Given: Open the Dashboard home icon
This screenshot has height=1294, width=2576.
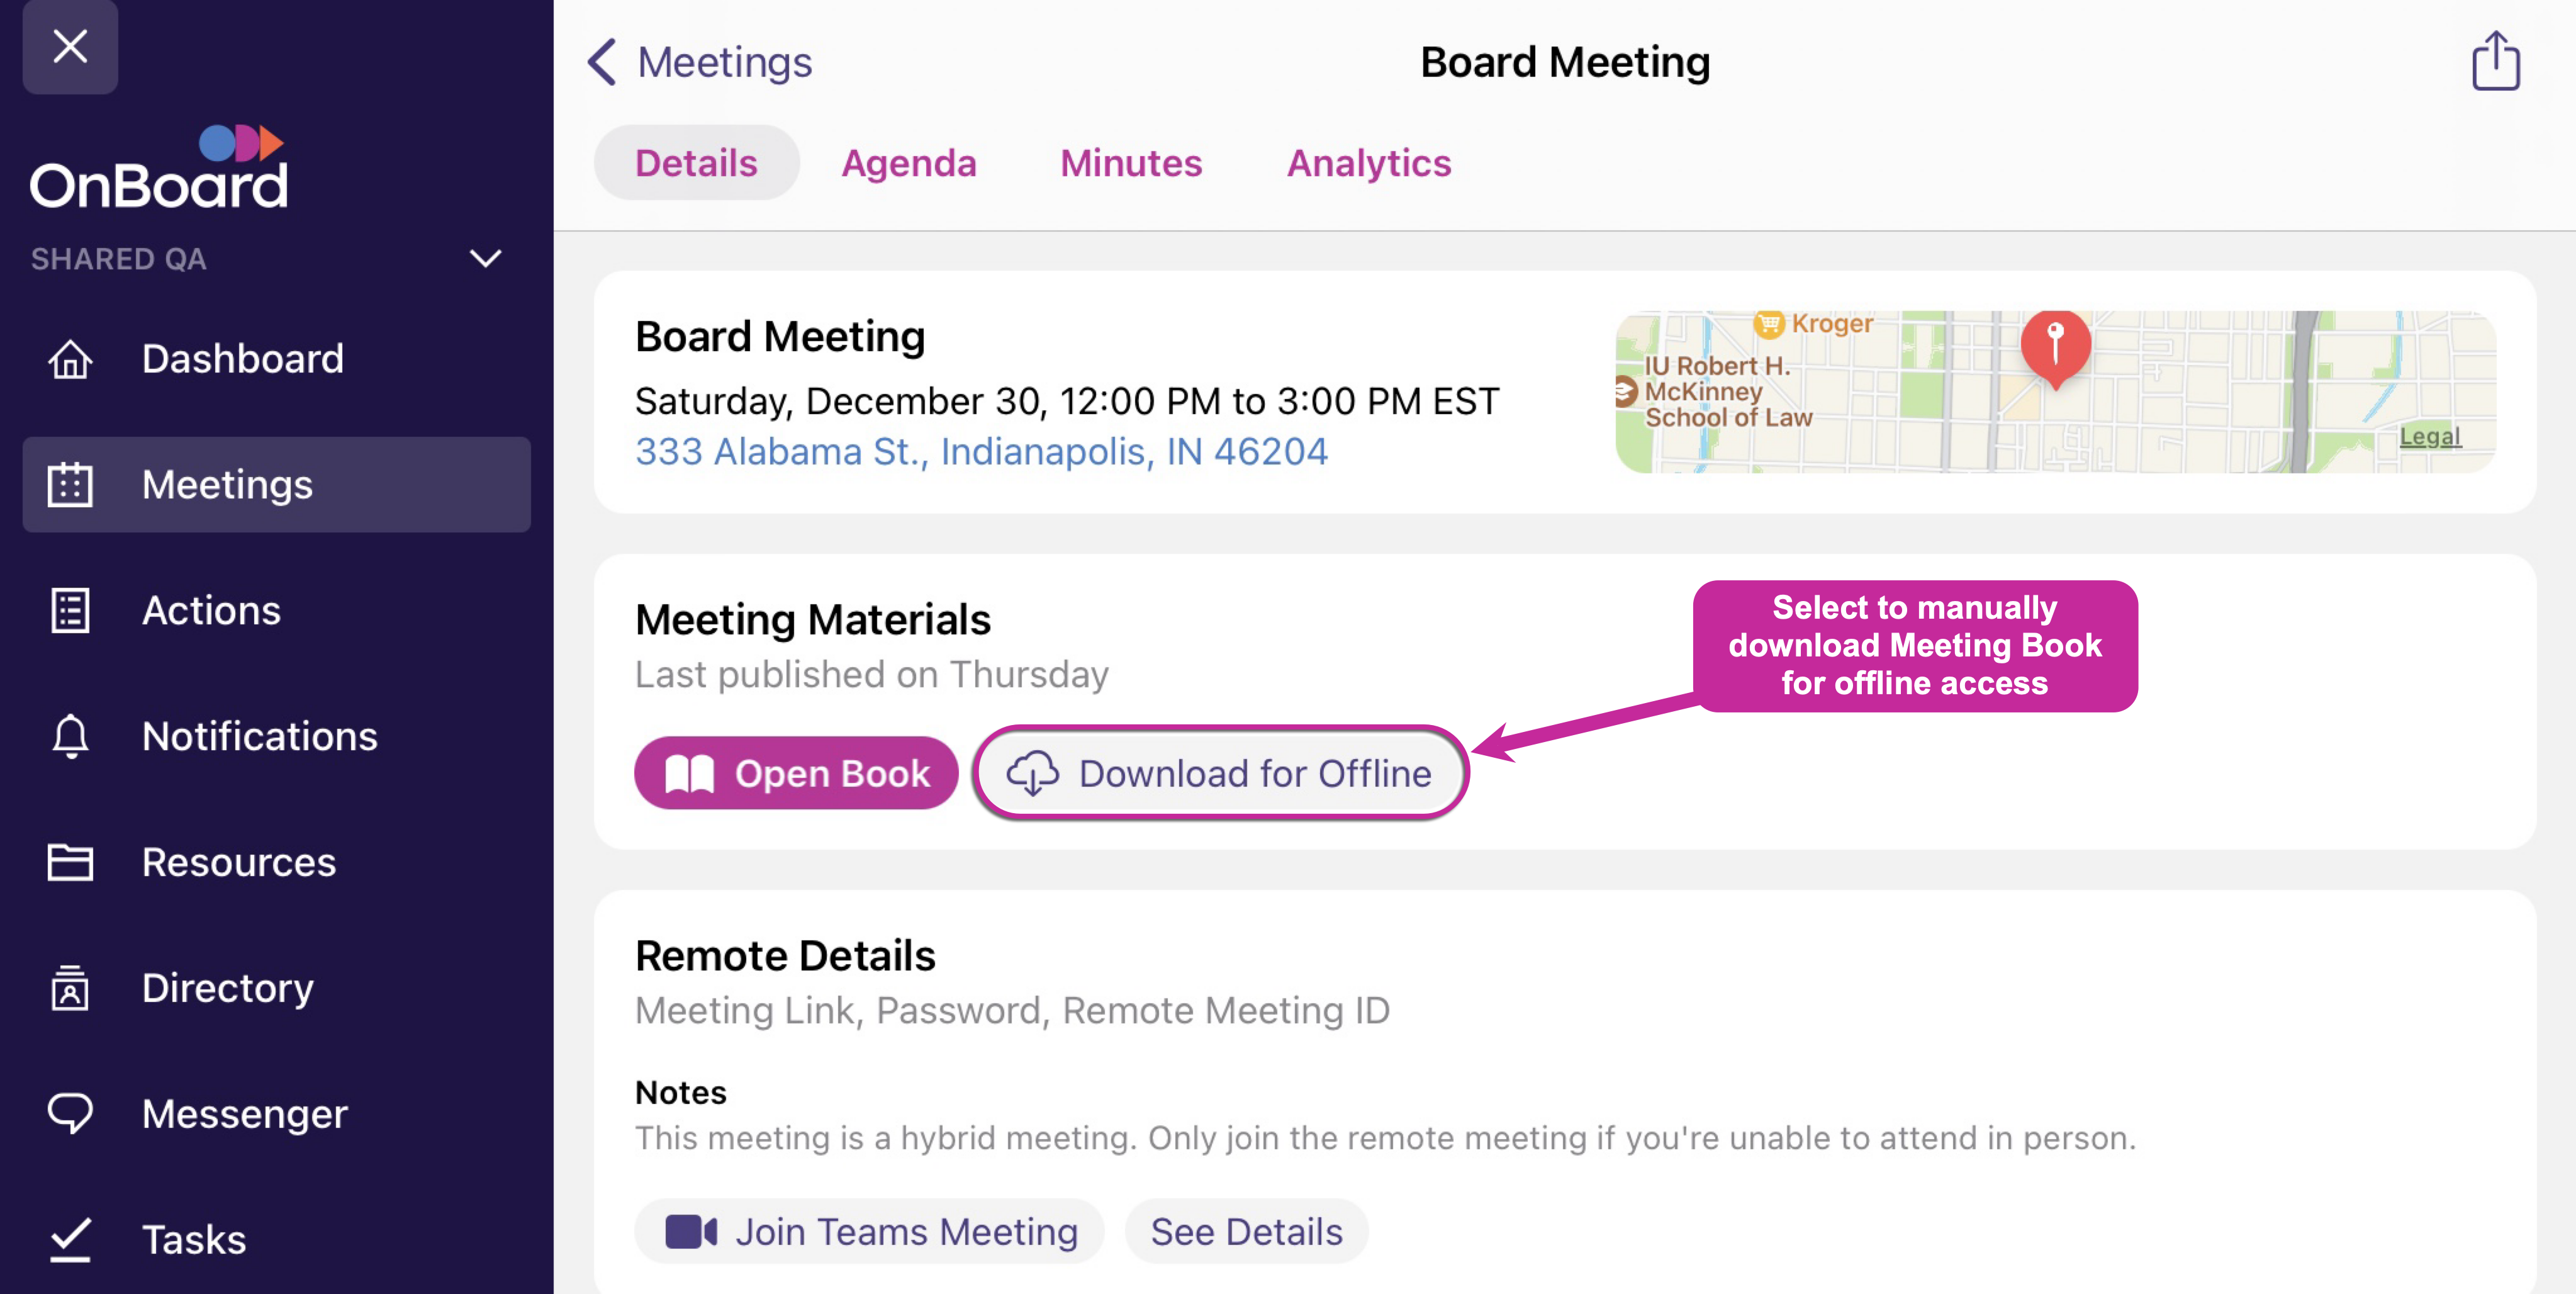Looking at the screenshot, I should point(70,359).
